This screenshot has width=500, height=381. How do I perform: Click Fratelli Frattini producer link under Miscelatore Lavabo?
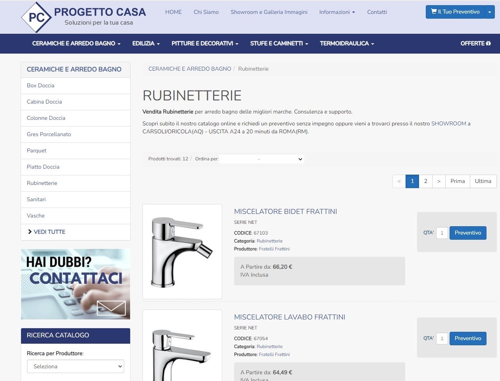click(274, 354)
